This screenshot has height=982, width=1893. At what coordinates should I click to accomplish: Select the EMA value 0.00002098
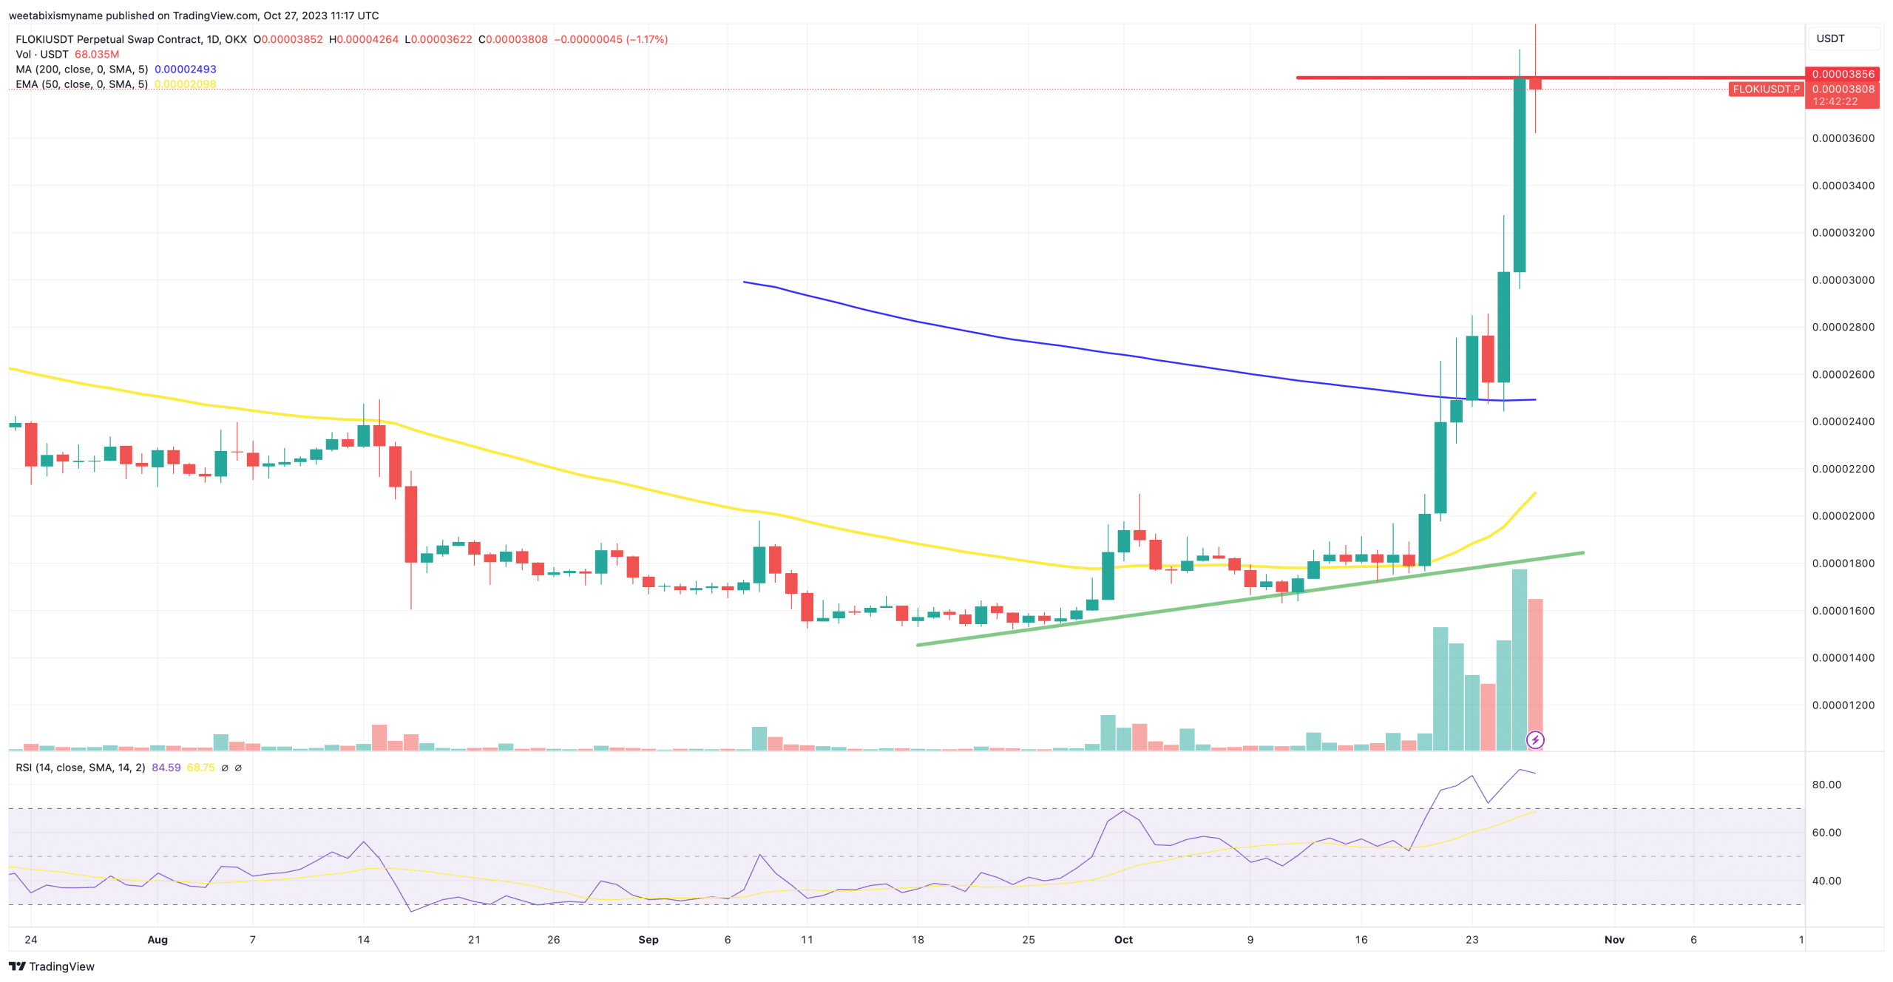click(186, 84)
